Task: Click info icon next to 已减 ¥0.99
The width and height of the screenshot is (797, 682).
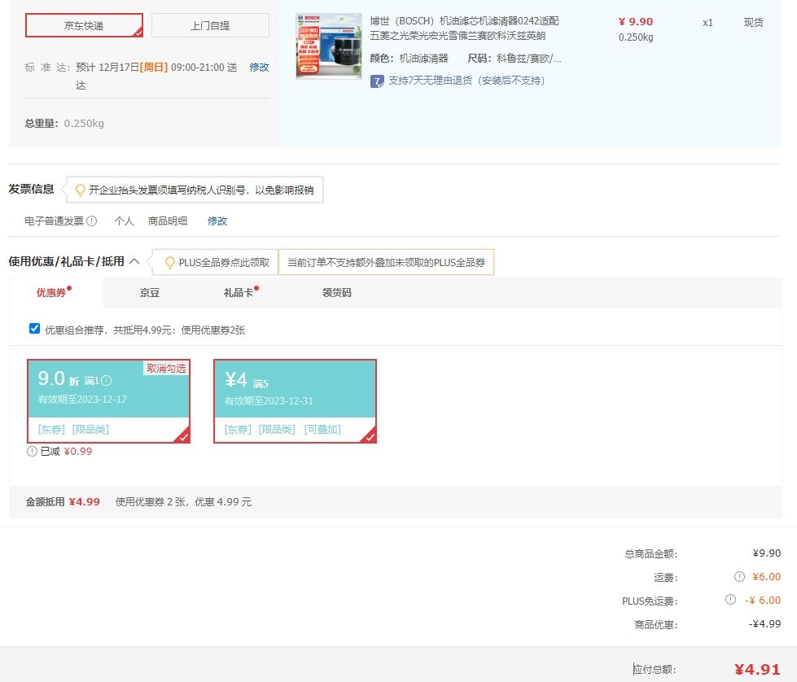Action: [32, 452]
